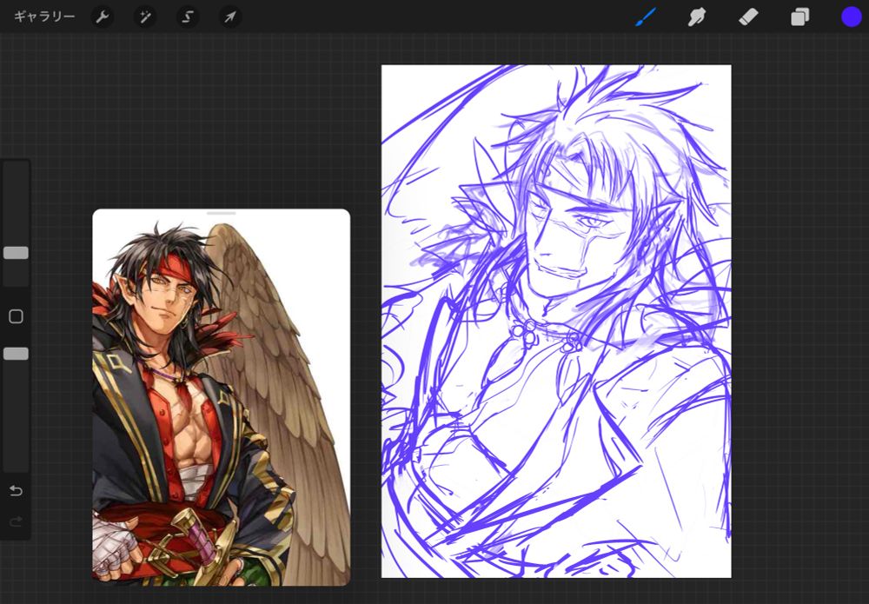Adjust the brush opacity slider handle
The height and width of the screenshot is (604, 869).
[16, 354]
